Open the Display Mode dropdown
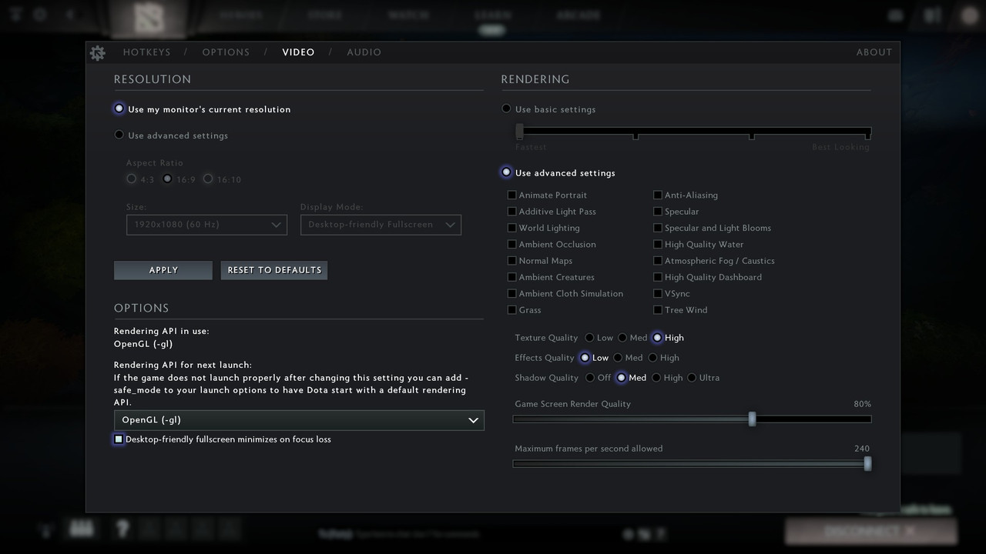Screen dimensions: 986x554 (x=381, y=225)
